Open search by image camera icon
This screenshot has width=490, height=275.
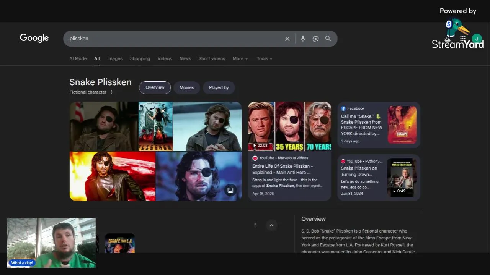(315, 39)
